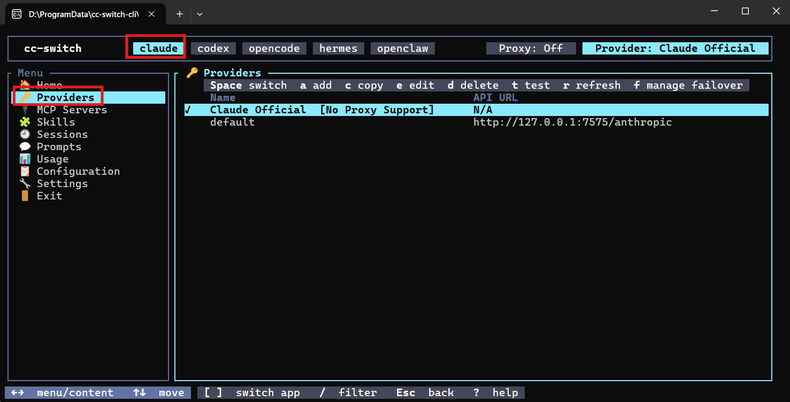This screenshot has height=402, width=790.
Task: Click the Space switch shortcut hint
Action: tap(249, 85)
